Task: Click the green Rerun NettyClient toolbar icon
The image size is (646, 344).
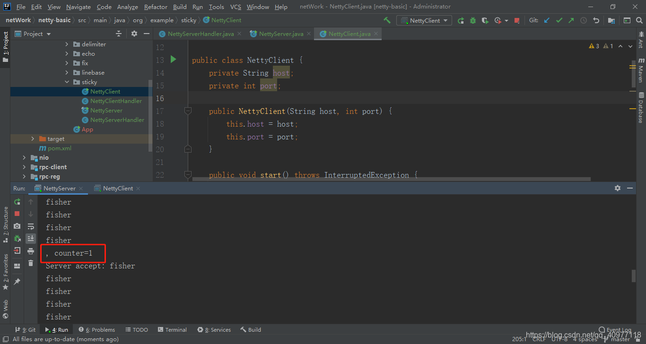Action: (x=461, y=20)
